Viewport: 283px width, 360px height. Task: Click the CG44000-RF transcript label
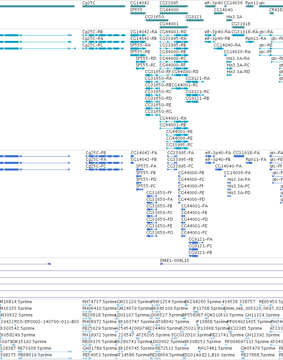(x=173, y=65)
